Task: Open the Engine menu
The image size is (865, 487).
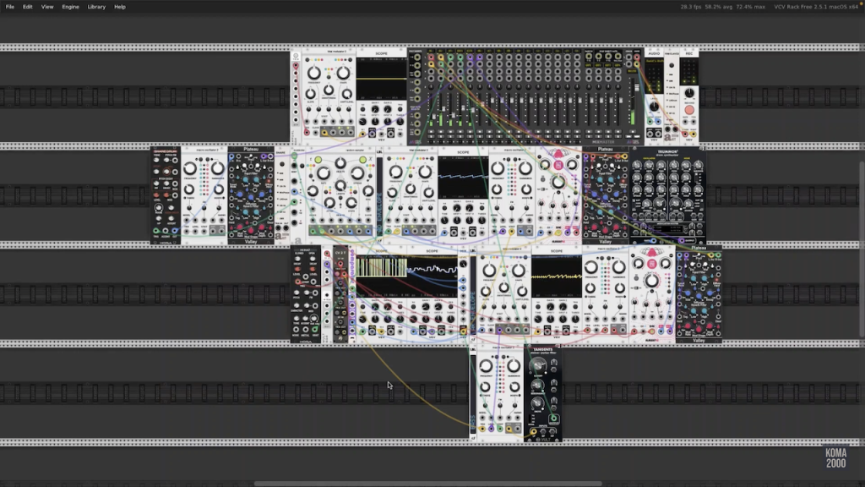Action: [x=71, y=7]
